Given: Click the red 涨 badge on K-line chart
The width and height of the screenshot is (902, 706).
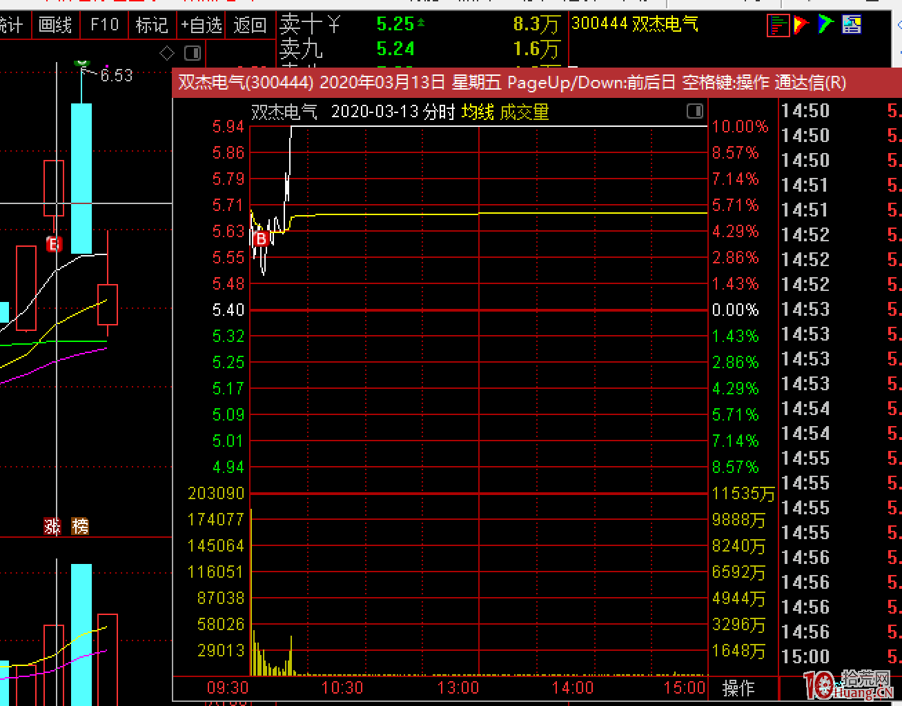Looking at the screenshot, I should (x=52, y=527).
